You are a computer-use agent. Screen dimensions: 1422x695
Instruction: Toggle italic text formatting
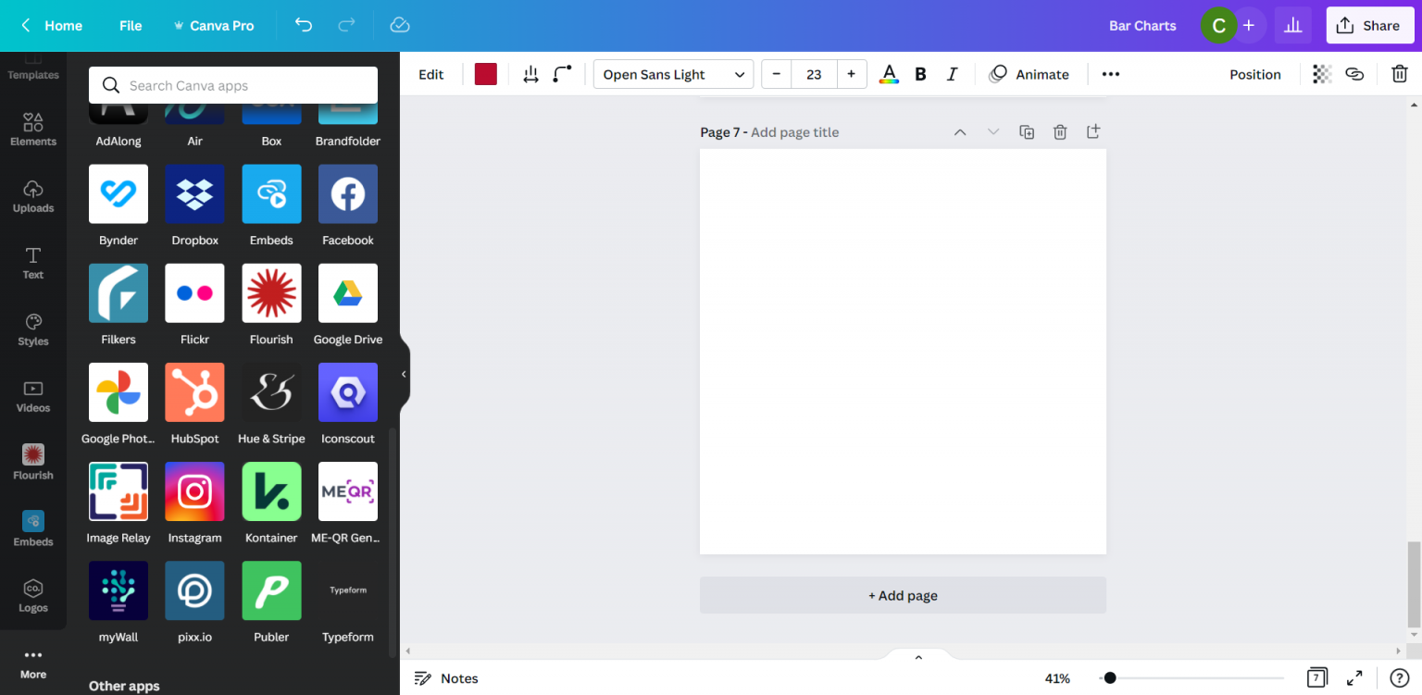point(952,73)
